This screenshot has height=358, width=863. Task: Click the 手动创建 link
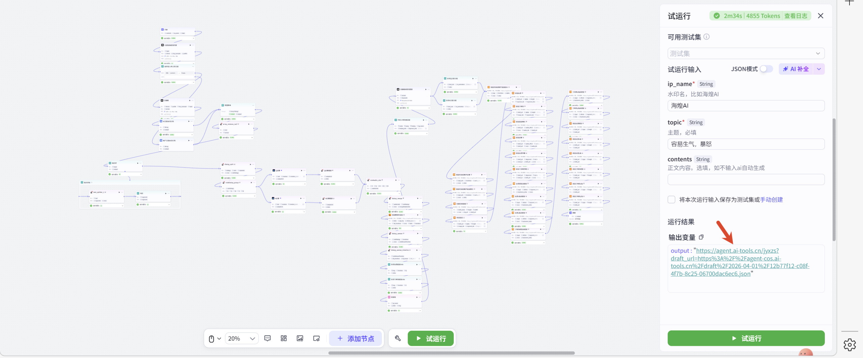coord(771,200)
